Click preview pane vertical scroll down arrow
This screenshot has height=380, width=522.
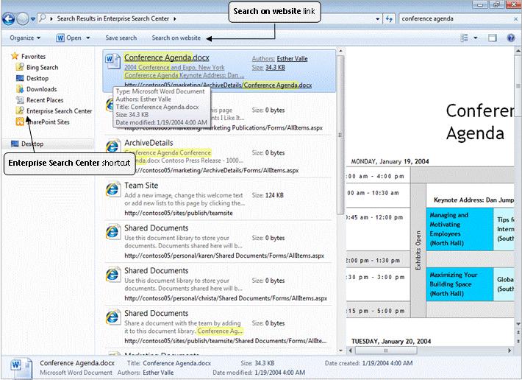518,324
